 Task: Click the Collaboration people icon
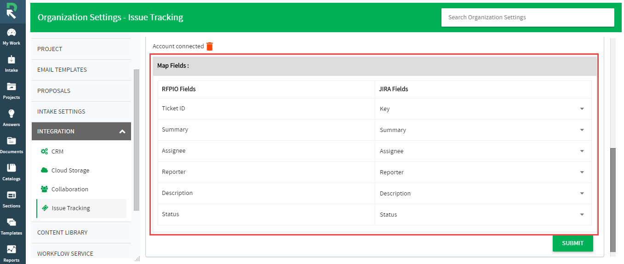point(44,189)
